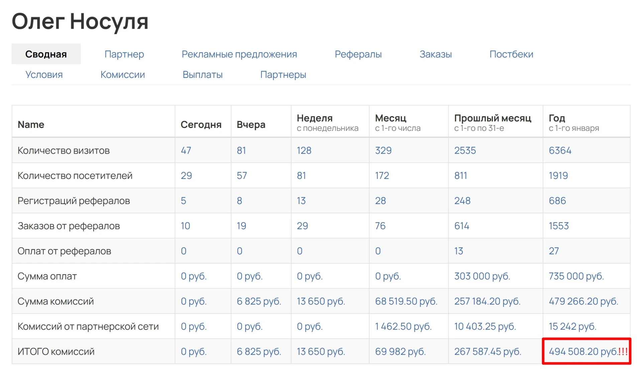Viewport: 642px width, 375px height.
Task: Go to the Заказы tab
Action: point(436,54)
